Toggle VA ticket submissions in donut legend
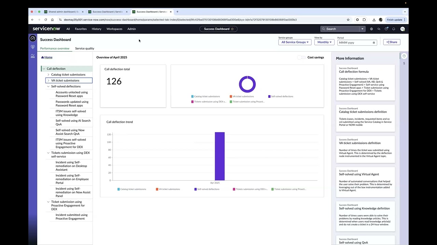The height and width of the screenshot is (245, 437). [242, 96]
